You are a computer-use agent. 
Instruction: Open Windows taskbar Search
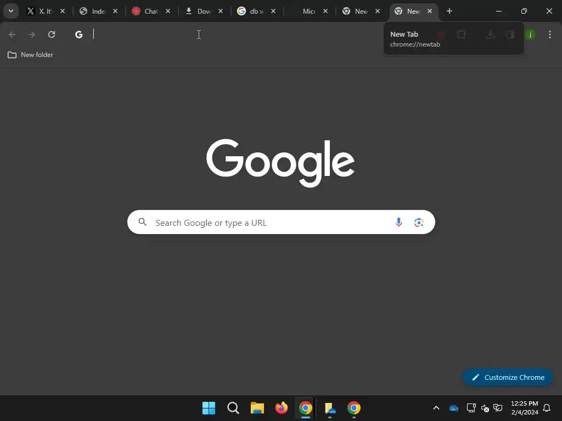coord(233,408)
